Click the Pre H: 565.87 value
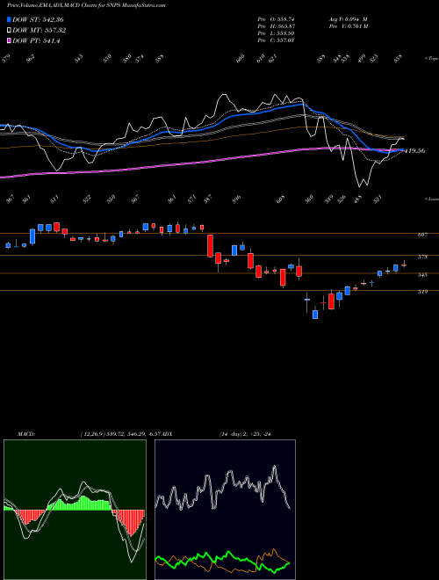This screenshot has width=439, height=580. click(276, 25)
